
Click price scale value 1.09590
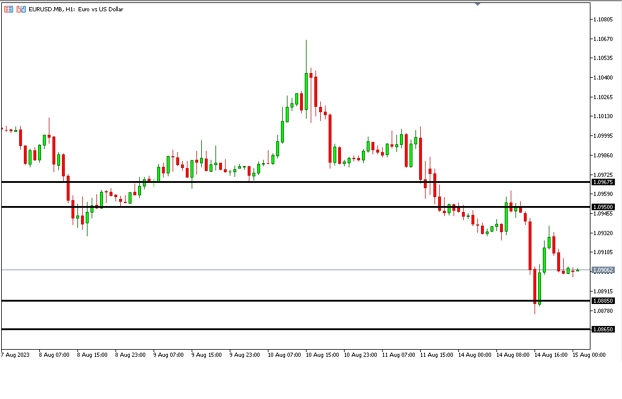pos(603,194)
